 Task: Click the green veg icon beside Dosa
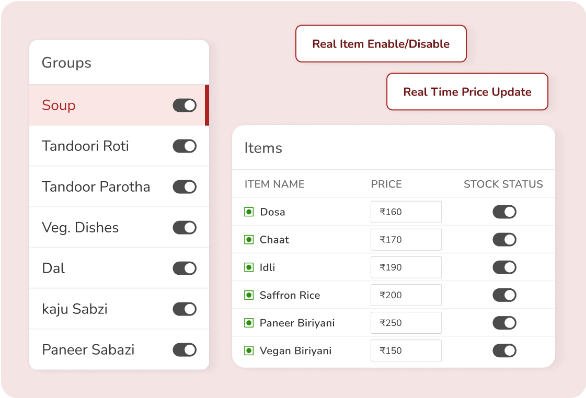(249, 212)
